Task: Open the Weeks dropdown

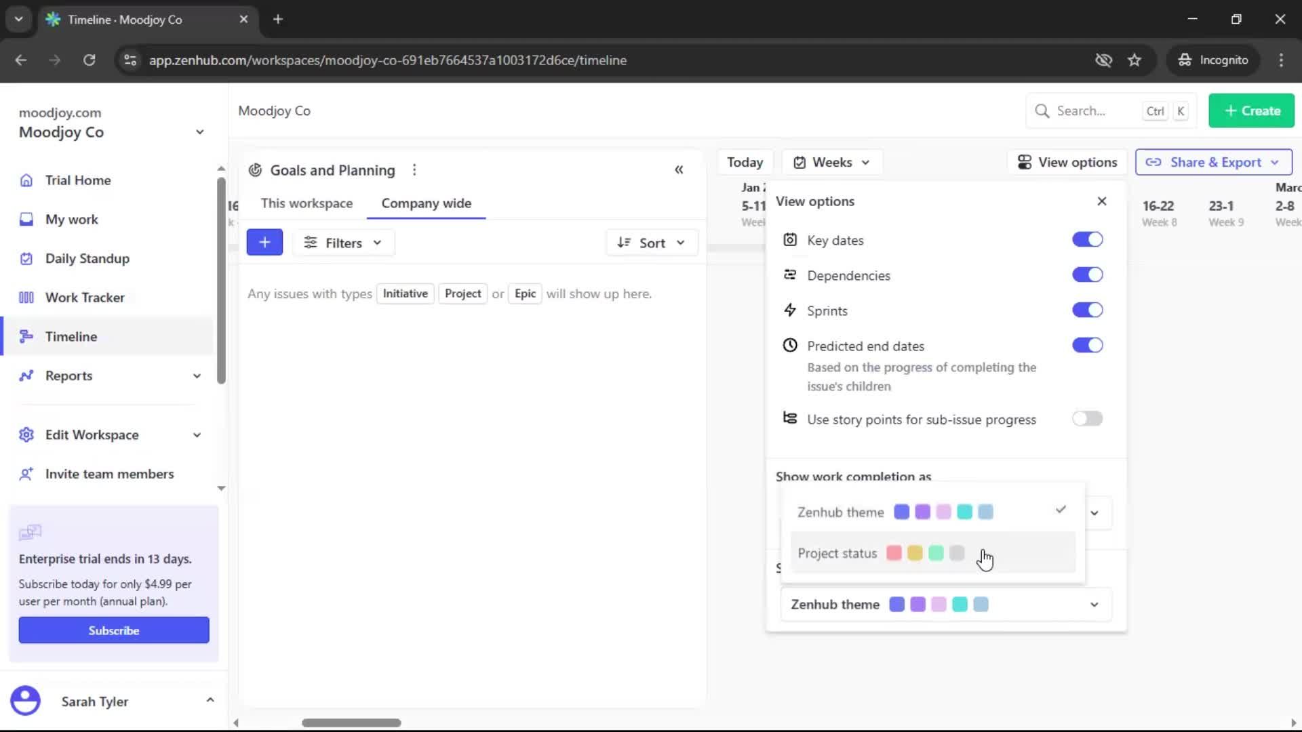Action: tap(832, 162)
